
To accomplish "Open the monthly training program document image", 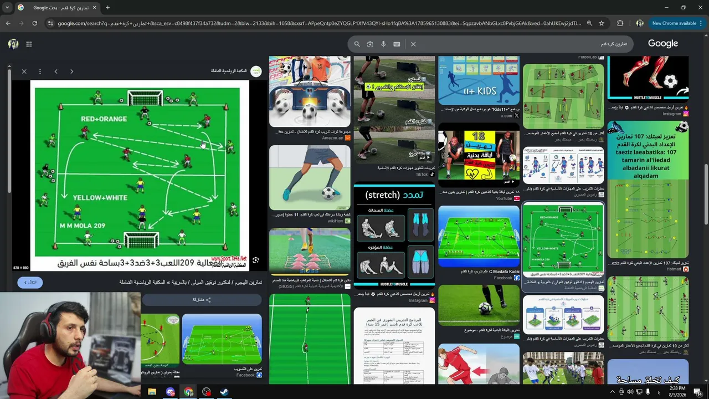I will (x=394, y=346).
